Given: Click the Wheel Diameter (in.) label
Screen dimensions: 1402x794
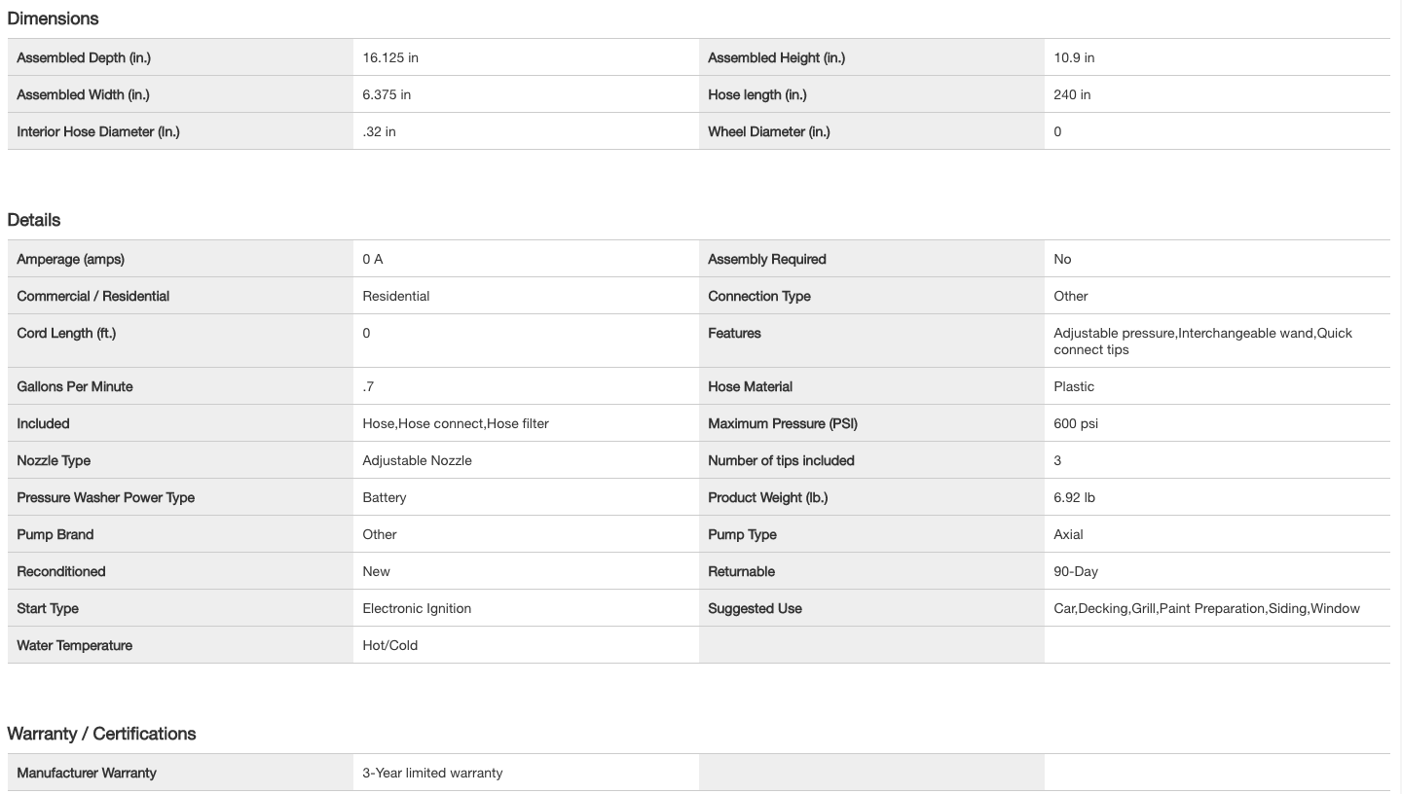Looking at the screenshot, I should (768, 131).
